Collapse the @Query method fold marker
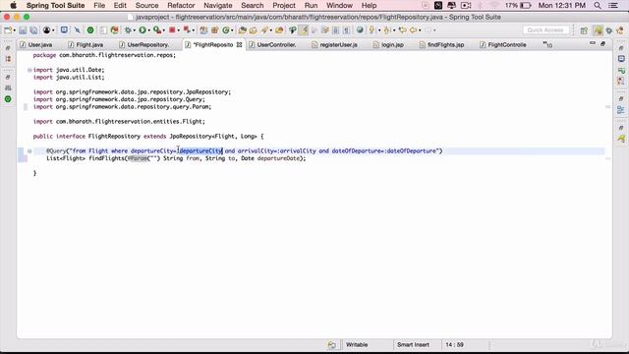The image size is (629, 354). point(29,150)
